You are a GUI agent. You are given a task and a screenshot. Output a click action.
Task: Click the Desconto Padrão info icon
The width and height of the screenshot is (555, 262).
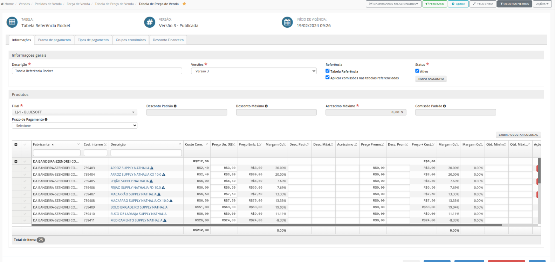tap(175, 106)
